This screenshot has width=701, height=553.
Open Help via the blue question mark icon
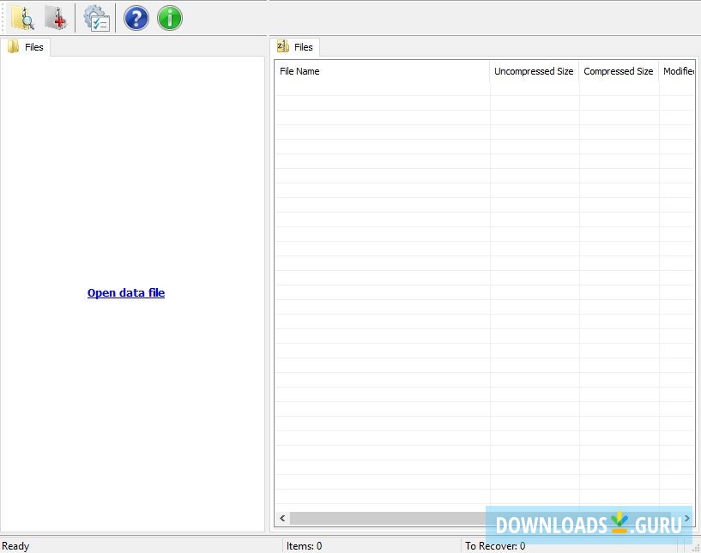[x=136, y=17]
